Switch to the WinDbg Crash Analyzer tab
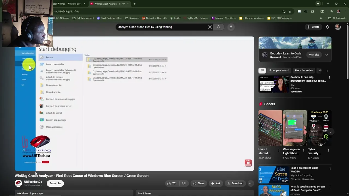Viewport: 349px width, 196px height. (107, 4)
